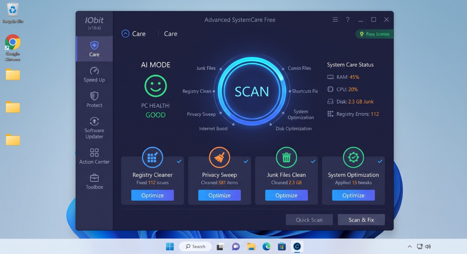
Task: Uncheck the System Optimization card checkmark
Action: (x=380, y=161)
